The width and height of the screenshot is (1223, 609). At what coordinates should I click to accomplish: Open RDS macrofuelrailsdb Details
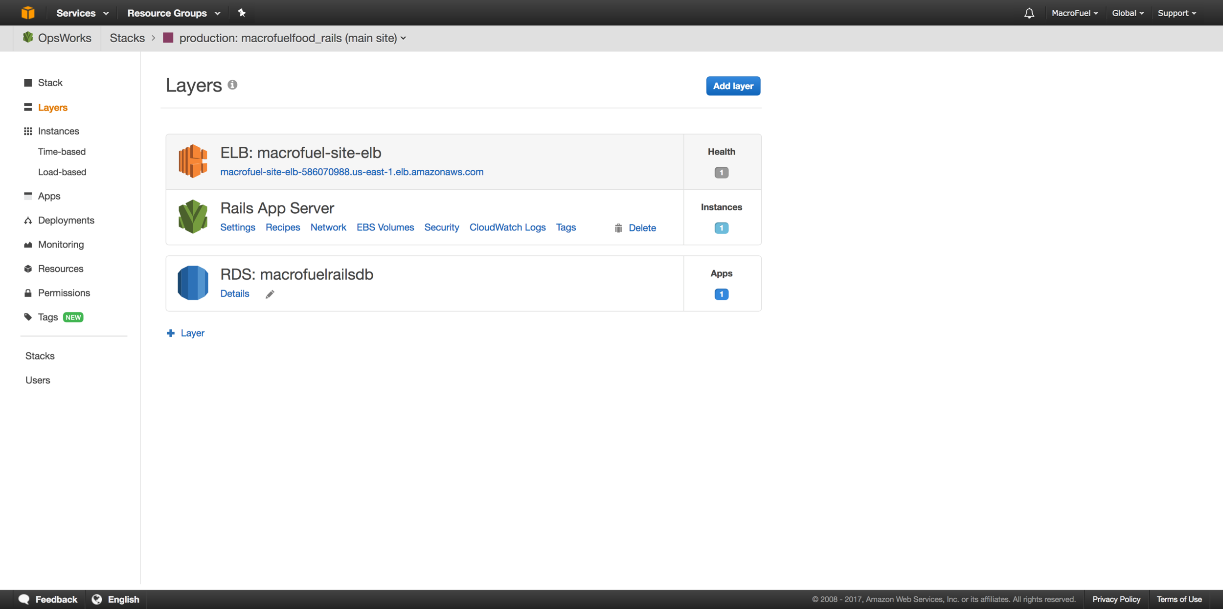(x=235, y=293)
